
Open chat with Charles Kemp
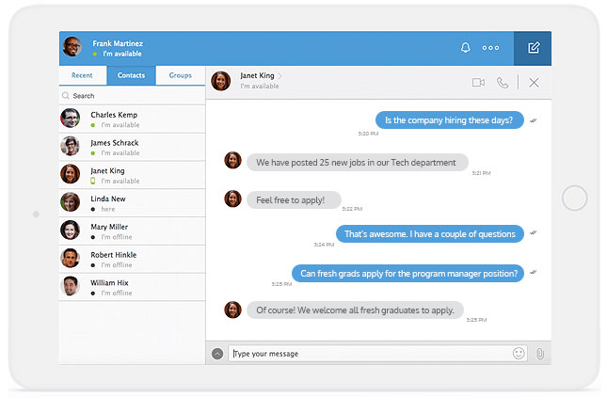coord(133,119)
